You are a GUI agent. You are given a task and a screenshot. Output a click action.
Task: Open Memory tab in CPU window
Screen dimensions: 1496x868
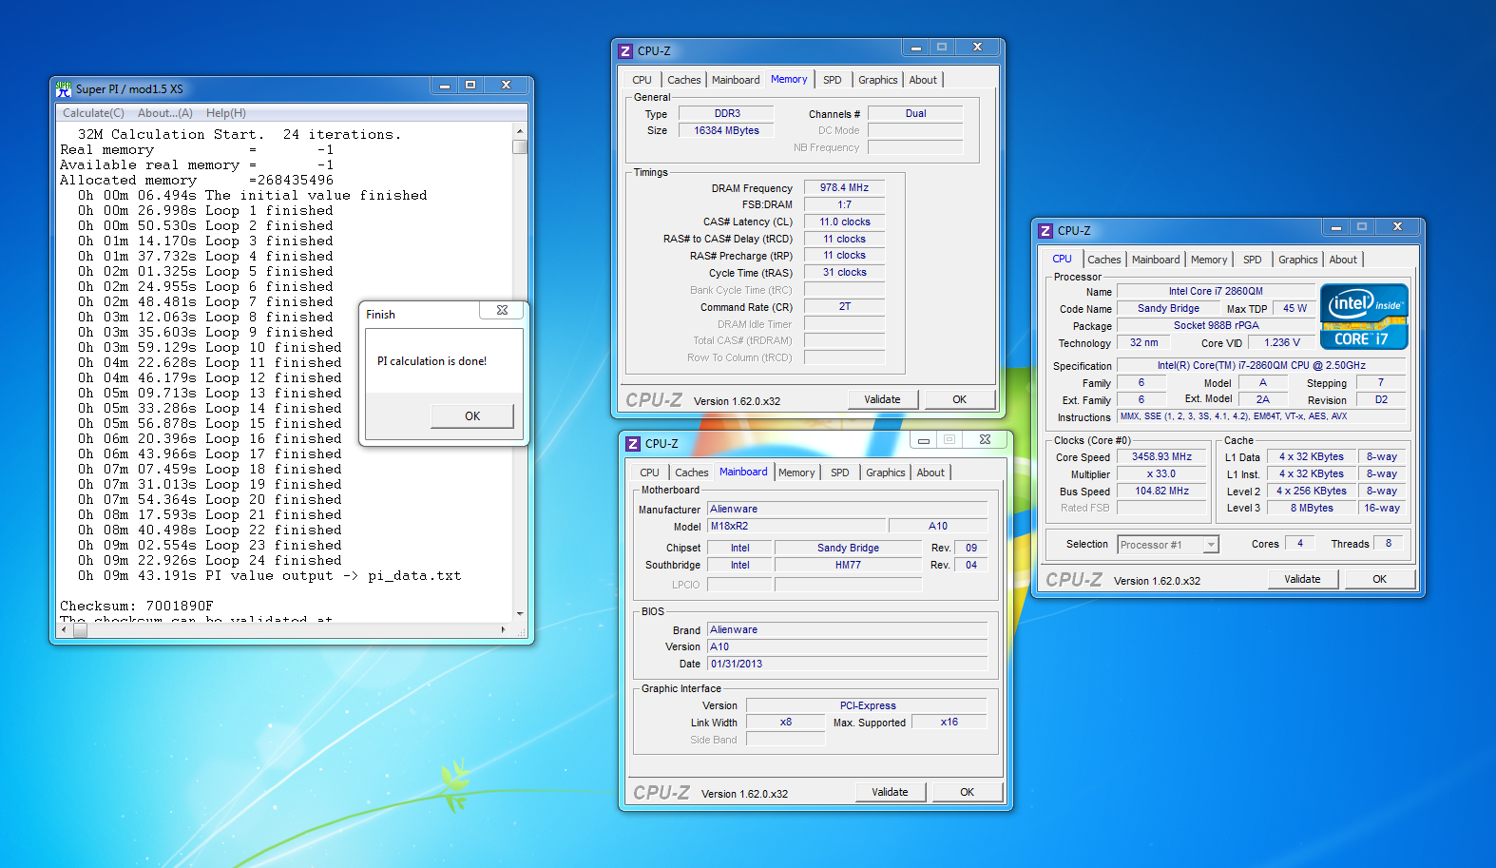[1209, 260]
